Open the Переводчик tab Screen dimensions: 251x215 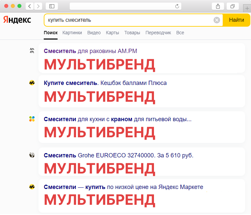click(x=158, y=33)
